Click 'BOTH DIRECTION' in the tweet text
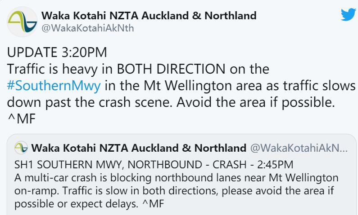The image size is (358, 215). coord(171,69)
